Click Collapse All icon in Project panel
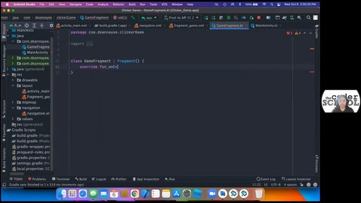The height and width of the screenshot is (203, 361). [x=42, y=25]
